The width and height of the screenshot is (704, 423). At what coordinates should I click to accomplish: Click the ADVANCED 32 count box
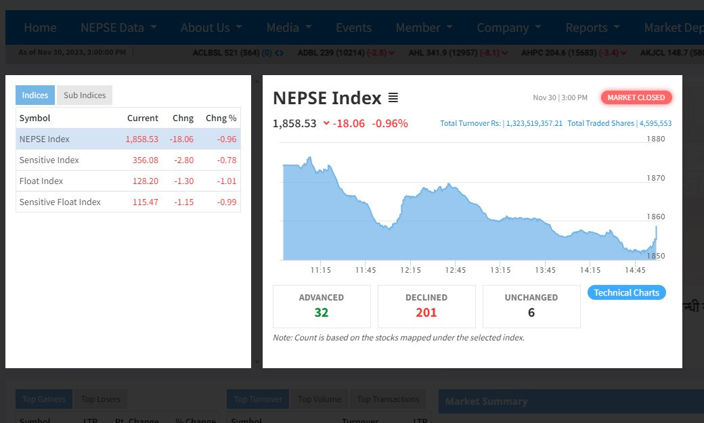point(322,306)
